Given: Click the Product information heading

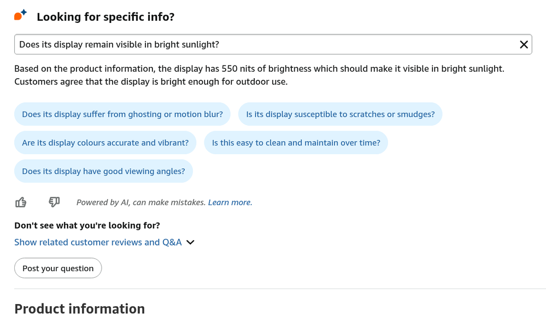Looking at the screenshot, I should click(x=79, y=309).
